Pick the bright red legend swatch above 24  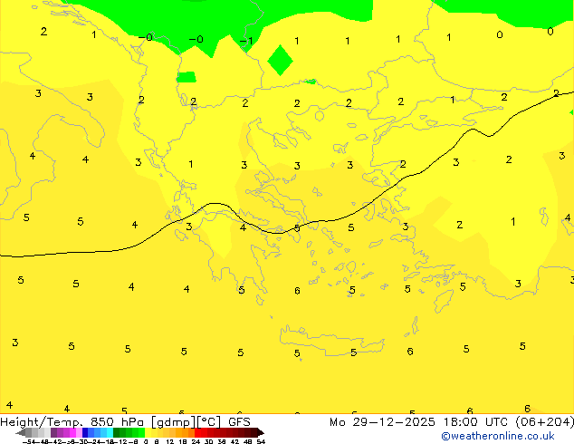point(197,432)
